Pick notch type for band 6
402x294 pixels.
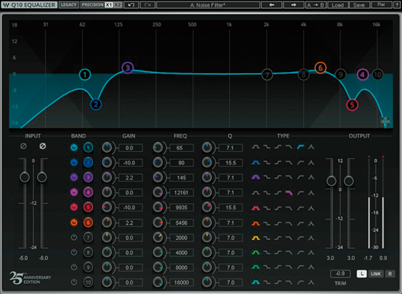311,223
